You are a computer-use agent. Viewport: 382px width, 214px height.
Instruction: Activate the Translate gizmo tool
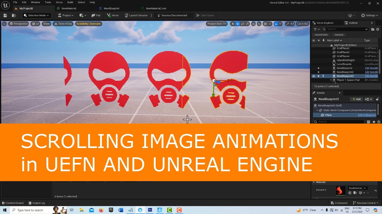tap(238, 24)
